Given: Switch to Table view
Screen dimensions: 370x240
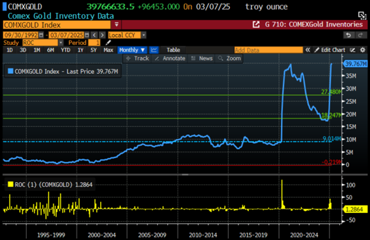Looking at the screenshot, I should (173, 50).
